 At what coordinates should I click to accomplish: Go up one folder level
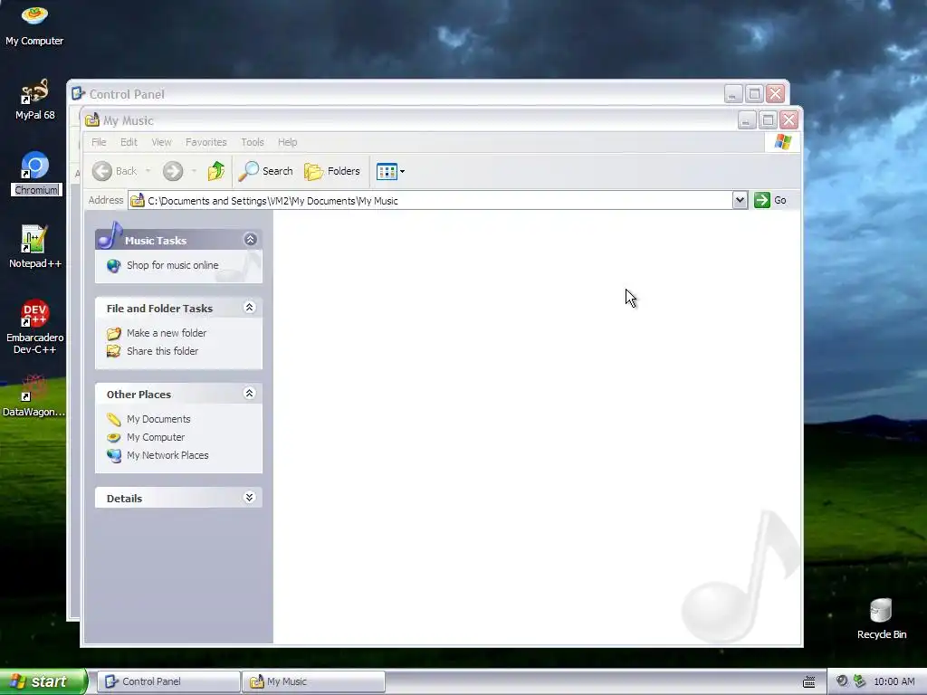[x=215, y=171]
